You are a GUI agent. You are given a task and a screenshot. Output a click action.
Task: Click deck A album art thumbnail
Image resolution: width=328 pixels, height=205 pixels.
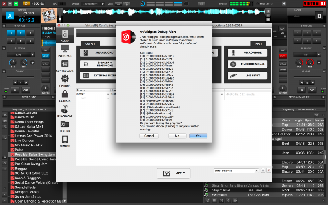(49, 15)
